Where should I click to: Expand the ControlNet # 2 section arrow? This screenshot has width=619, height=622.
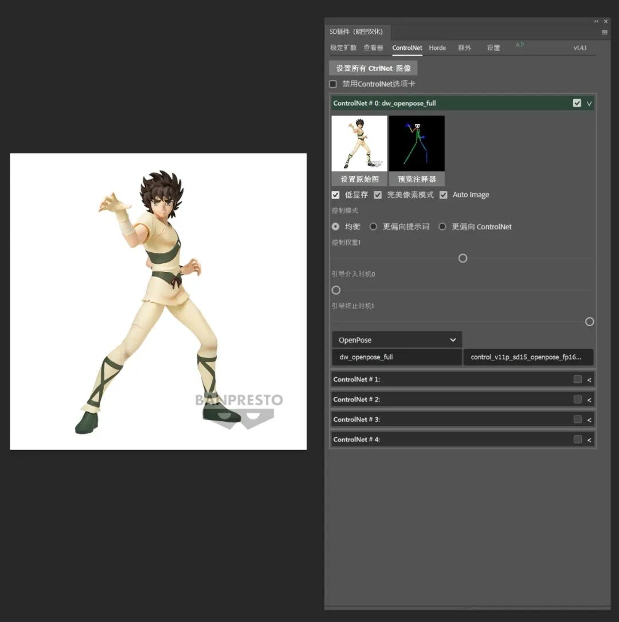[x=589, y=400]
